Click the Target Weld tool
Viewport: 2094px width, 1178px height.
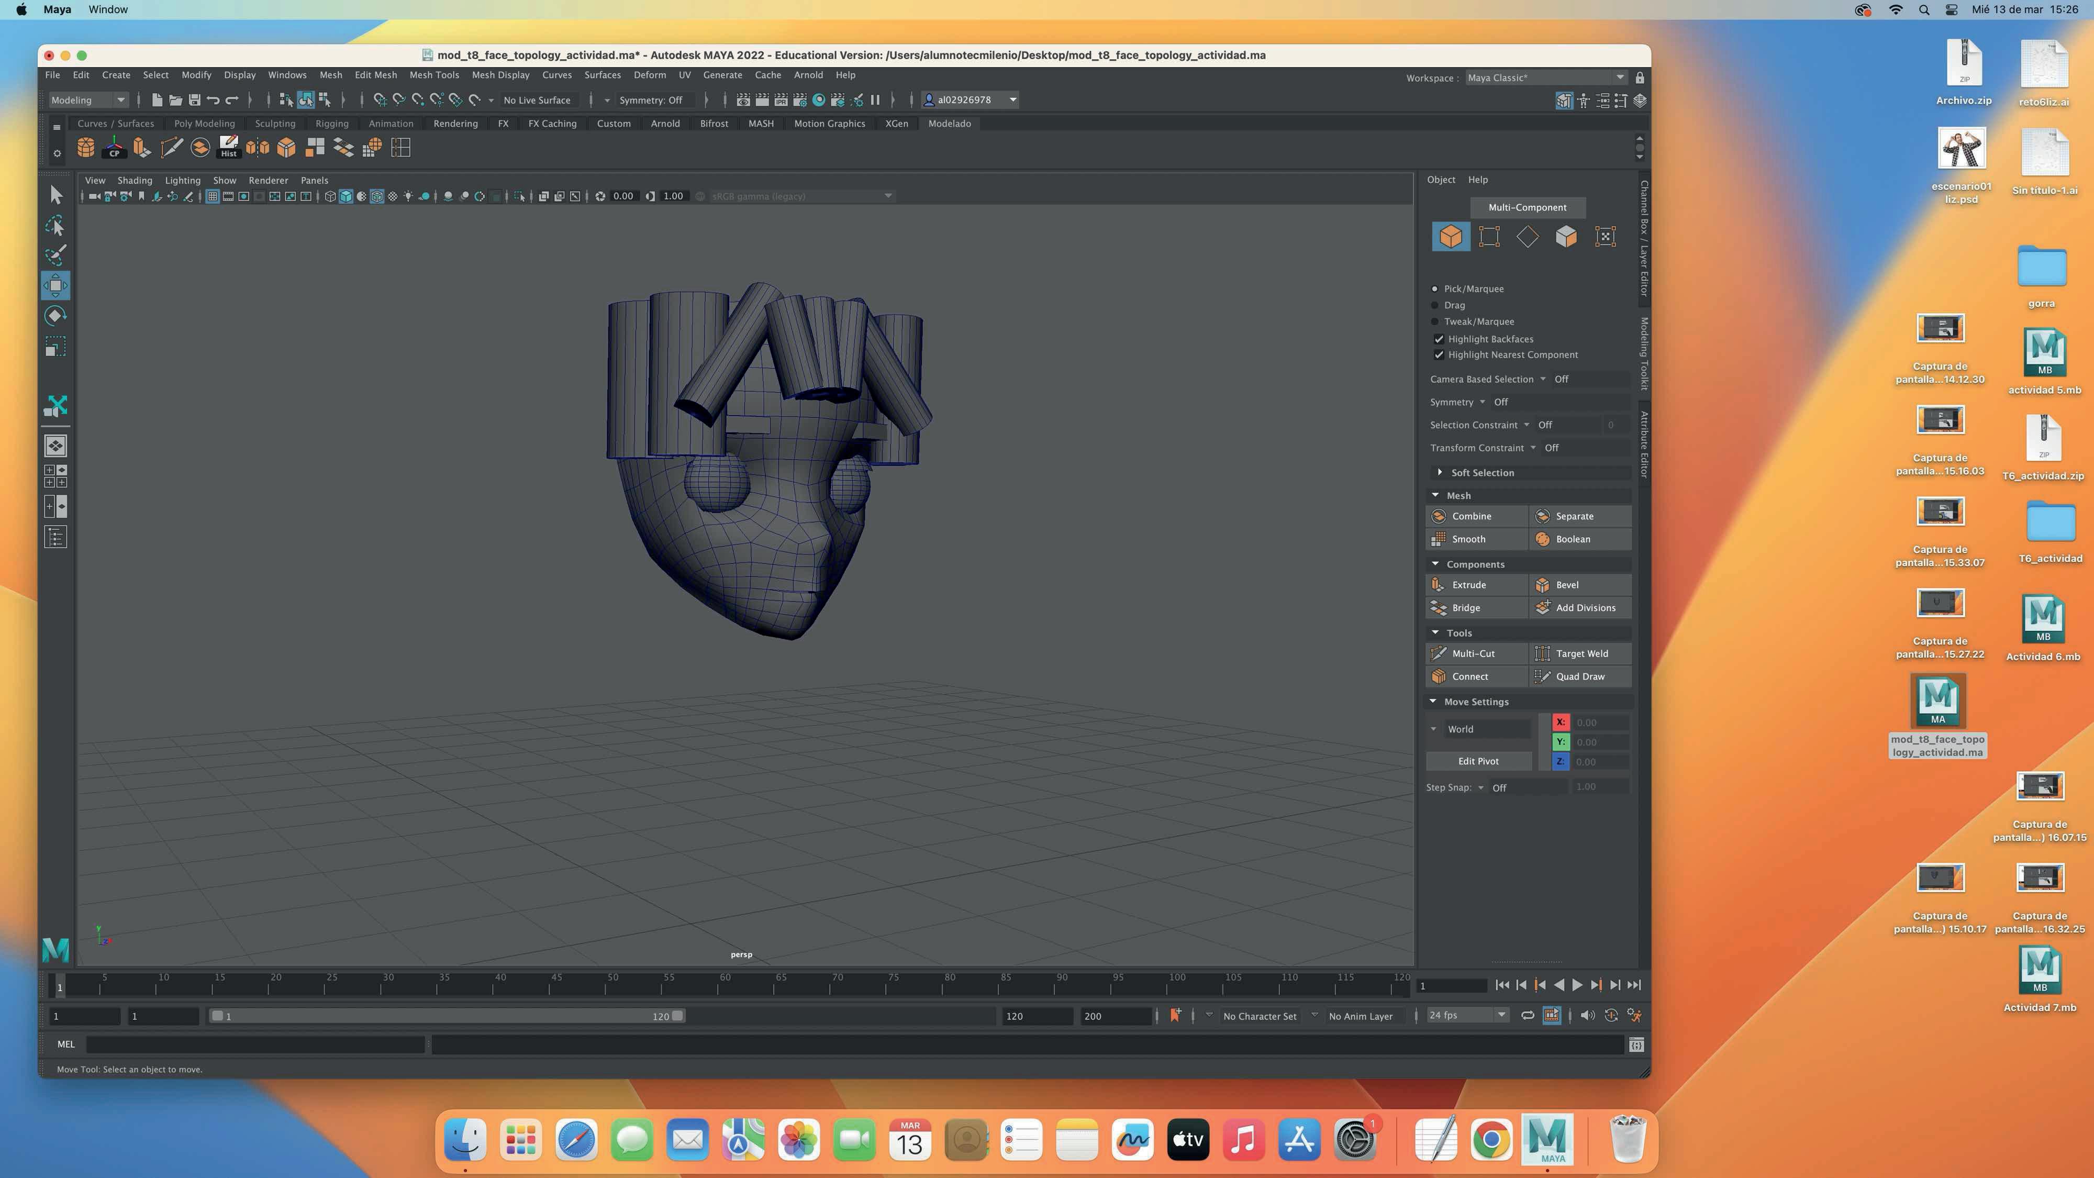[1581, 653]
